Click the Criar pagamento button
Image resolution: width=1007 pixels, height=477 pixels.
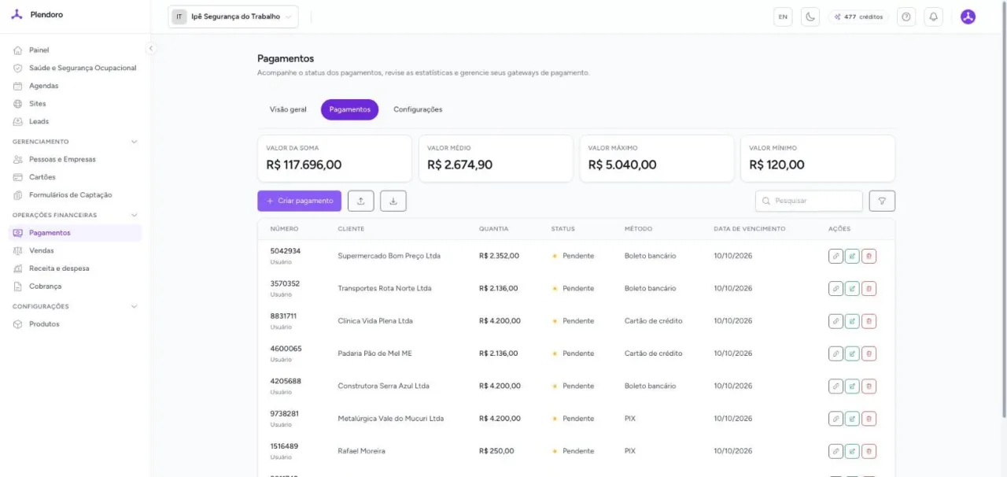pos(299,201)
